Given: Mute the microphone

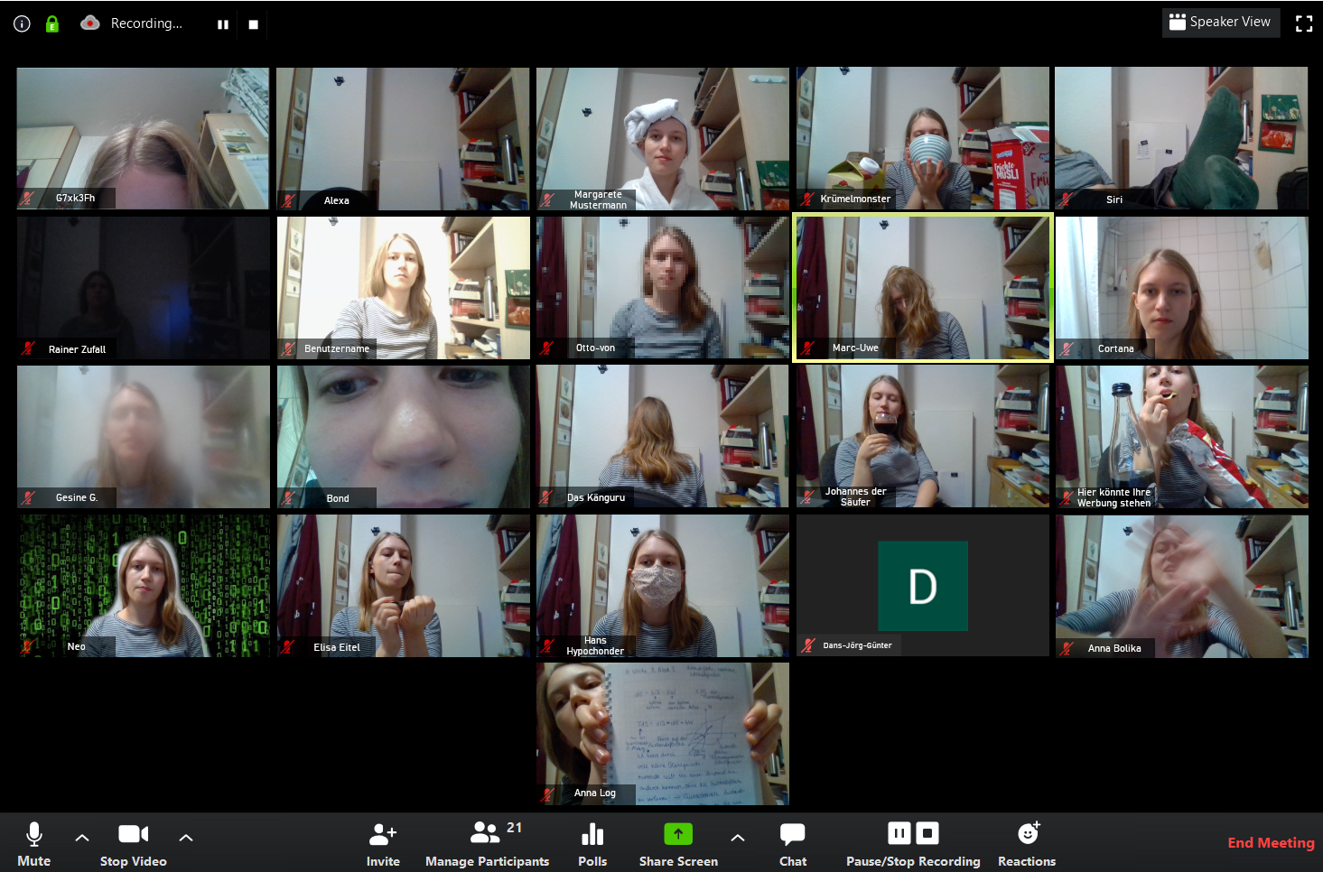Looking at the screenshot, I should click(34, 843).
